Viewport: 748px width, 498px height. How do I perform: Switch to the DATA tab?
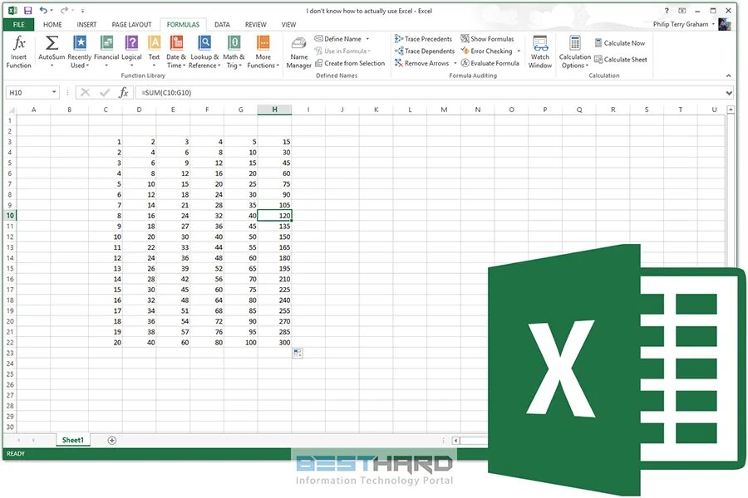tap(222, 24)
